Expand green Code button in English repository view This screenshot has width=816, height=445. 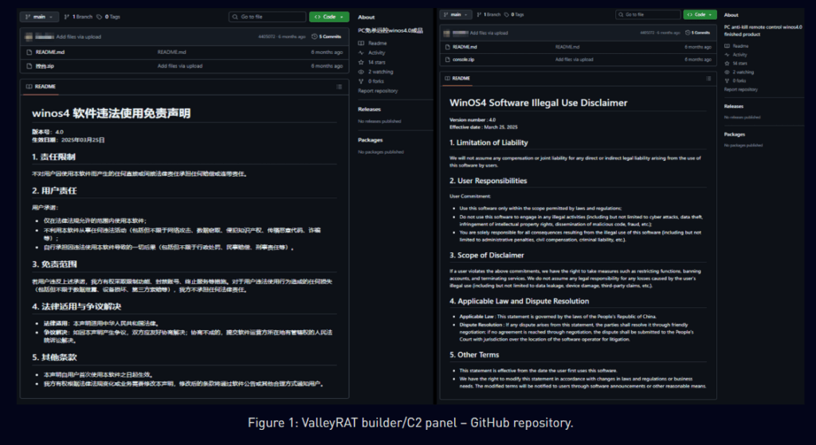click(x=700, y=14)
